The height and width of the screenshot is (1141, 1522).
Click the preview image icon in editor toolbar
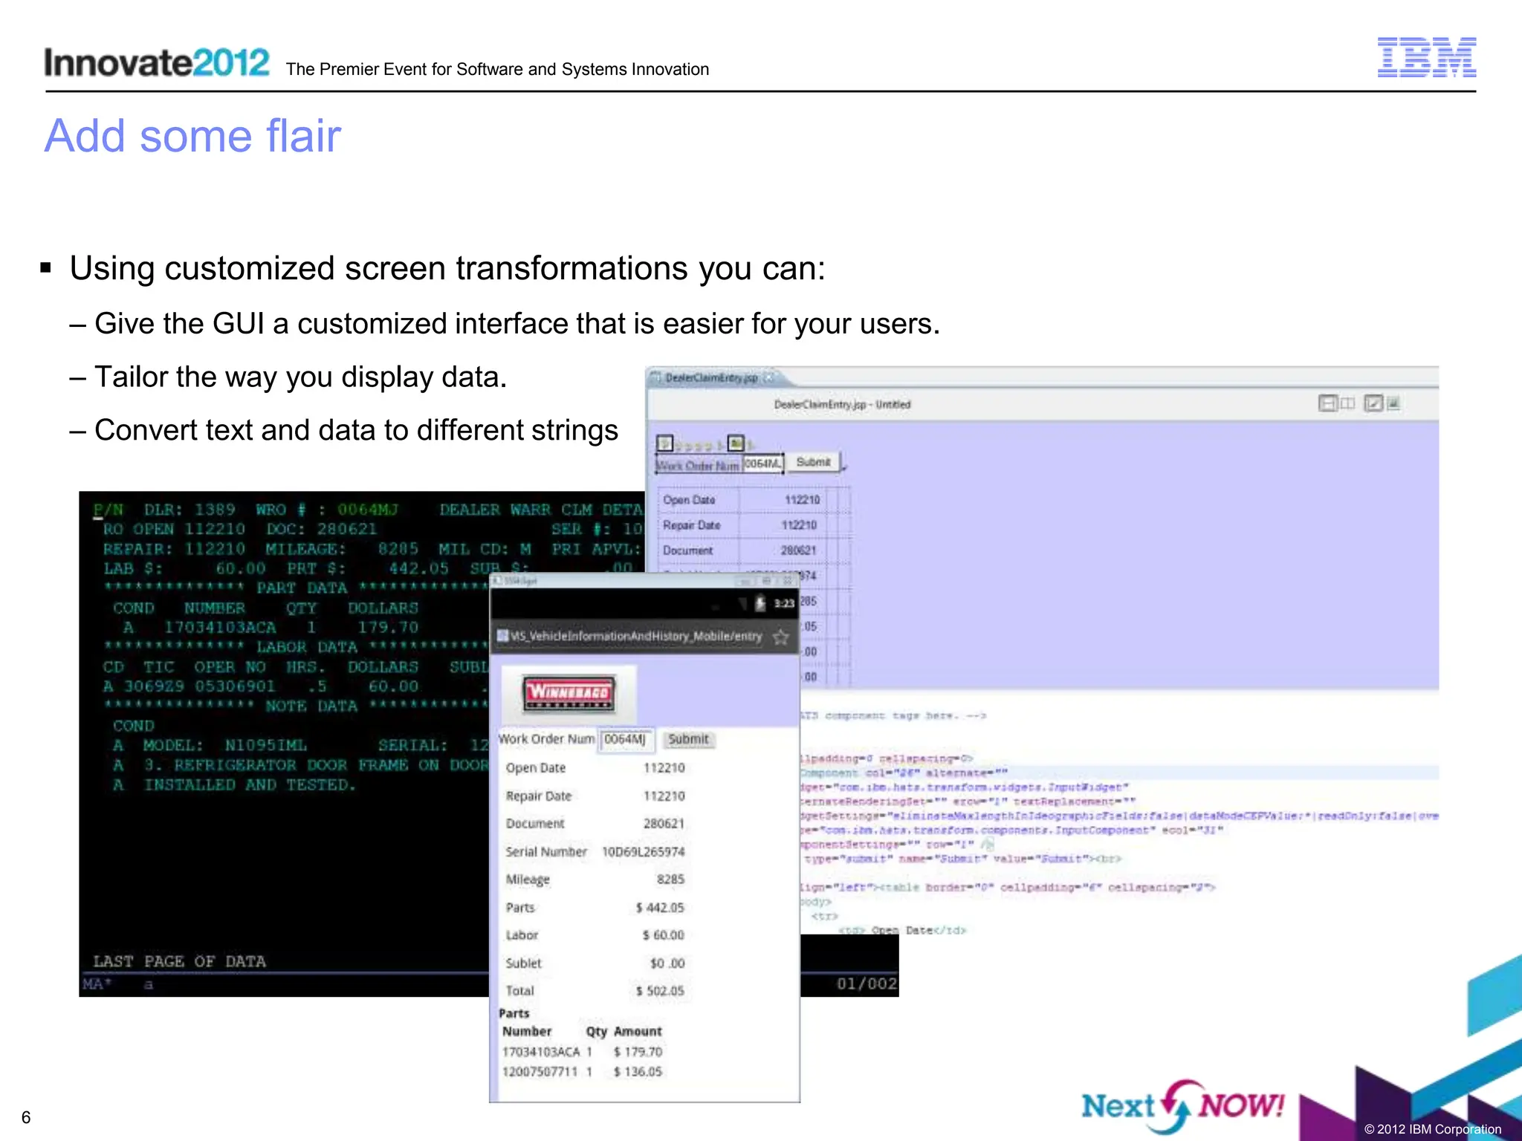[1393, 403]
